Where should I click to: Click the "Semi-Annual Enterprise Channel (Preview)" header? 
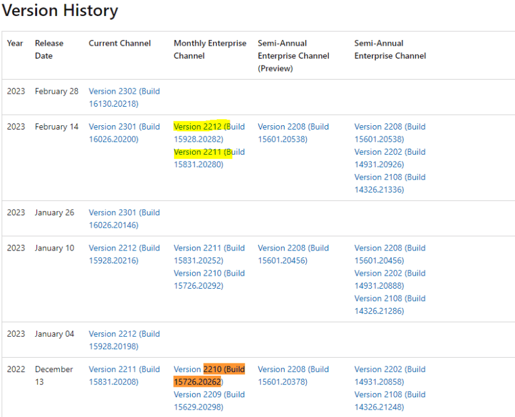(x=293, y=56)
